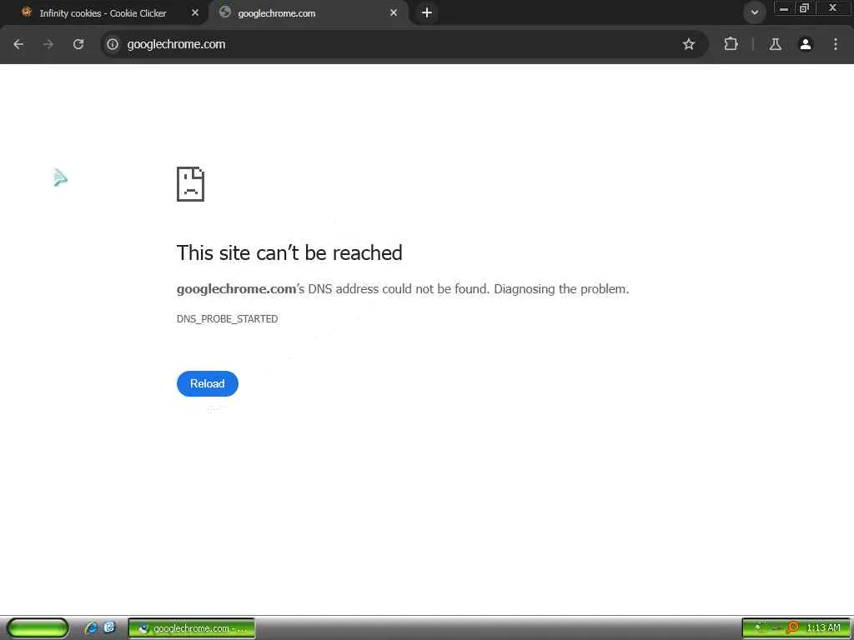Open Chrome Labs flask icon
Viewport: 854px width, 640px height.
point(775,44)
